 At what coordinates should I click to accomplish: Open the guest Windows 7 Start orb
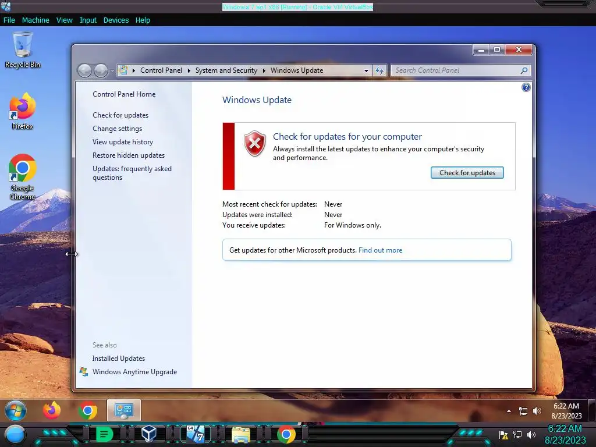coord(16,410)
